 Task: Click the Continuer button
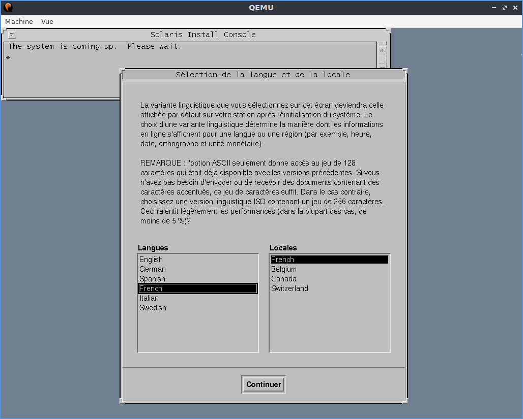pos(264,384)
